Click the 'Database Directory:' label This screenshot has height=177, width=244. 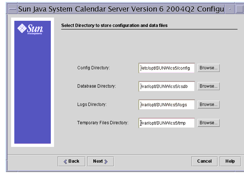[97, 86]
